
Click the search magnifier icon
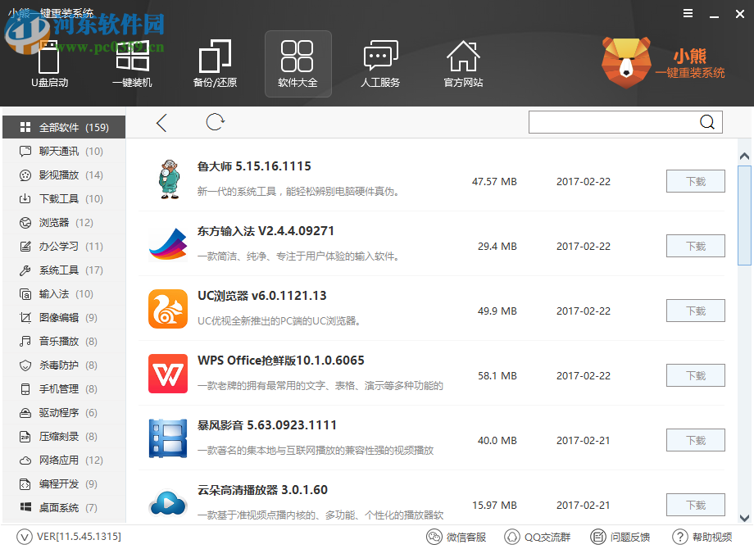pos(706,121)
